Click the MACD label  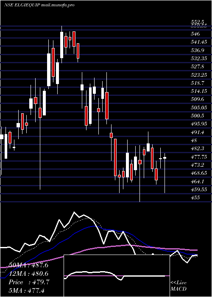179,289
